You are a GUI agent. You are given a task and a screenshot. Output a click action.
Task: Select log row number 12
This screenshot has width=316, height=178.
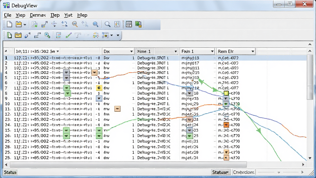point(155,114)
